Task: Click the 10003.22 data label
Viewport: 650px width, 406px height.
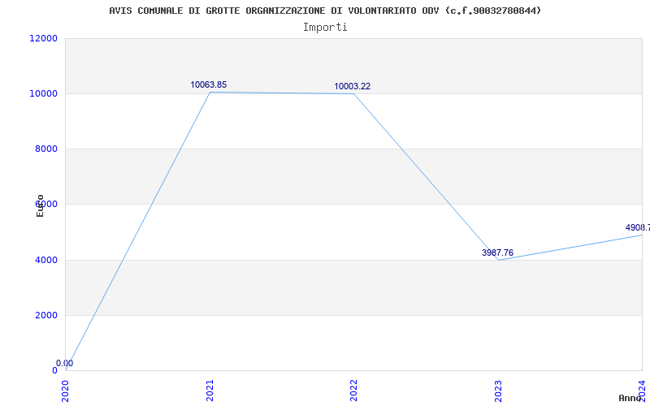Action: coord(353,87)
